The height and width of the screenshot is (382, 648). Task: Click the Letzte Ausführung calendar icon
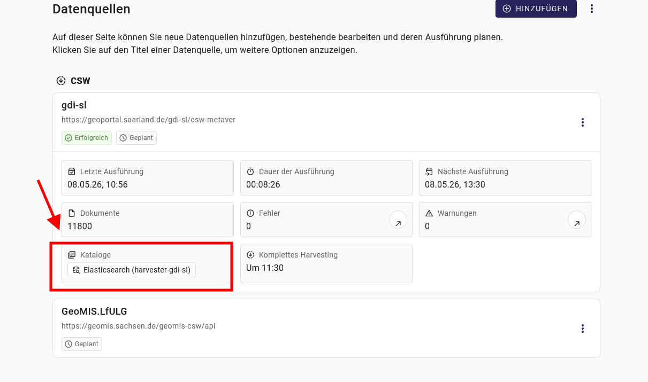(x=72, y=171)
